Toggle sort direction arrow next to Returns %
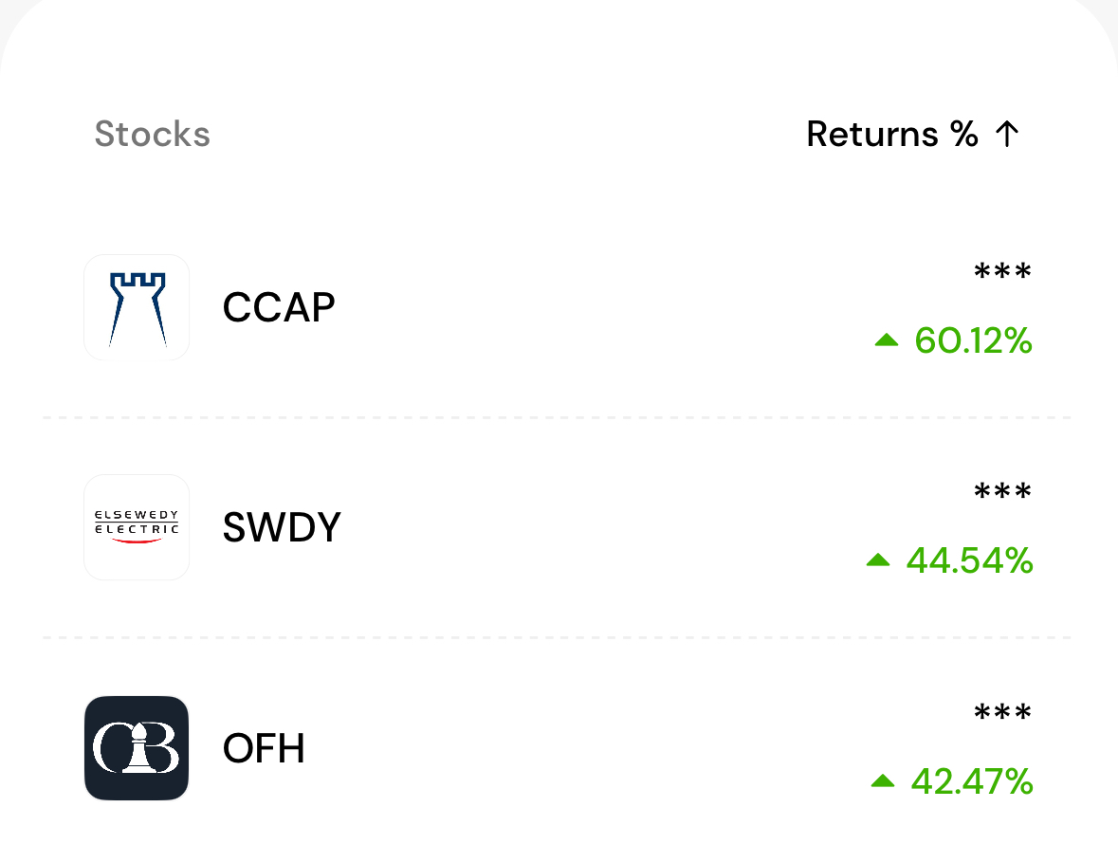 click(x=1007, y=134)
